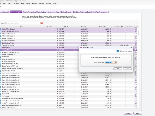Screen dimensions: 155x116
Task: Sort by the Due Date column header
Action: coord(84,27)
